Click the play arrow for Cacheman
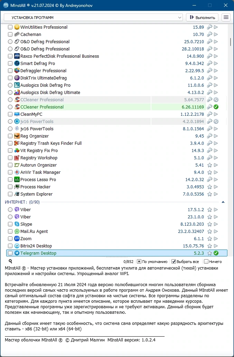This screenshot has width=234, height=357. pos(216,34)
